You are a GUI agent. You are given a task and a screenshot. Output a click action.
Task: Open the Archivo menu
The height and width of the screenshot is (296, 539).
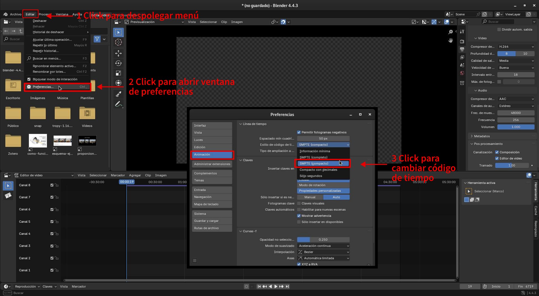coord(15,14)
